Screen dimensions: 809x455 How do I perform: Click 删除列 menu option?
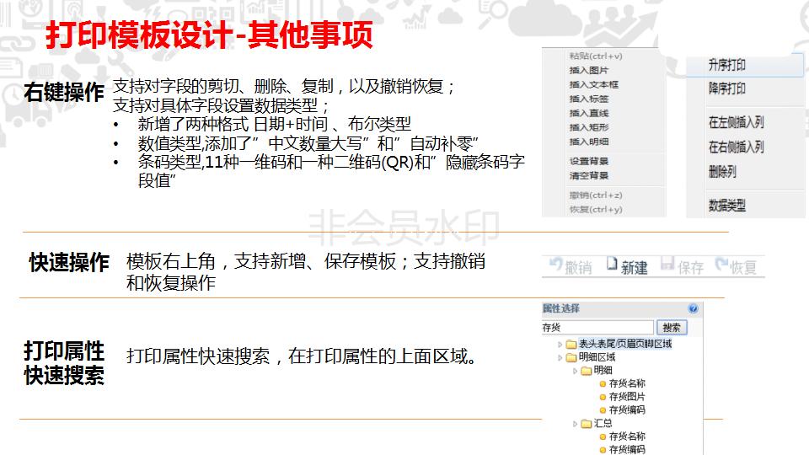coord(722,171)
